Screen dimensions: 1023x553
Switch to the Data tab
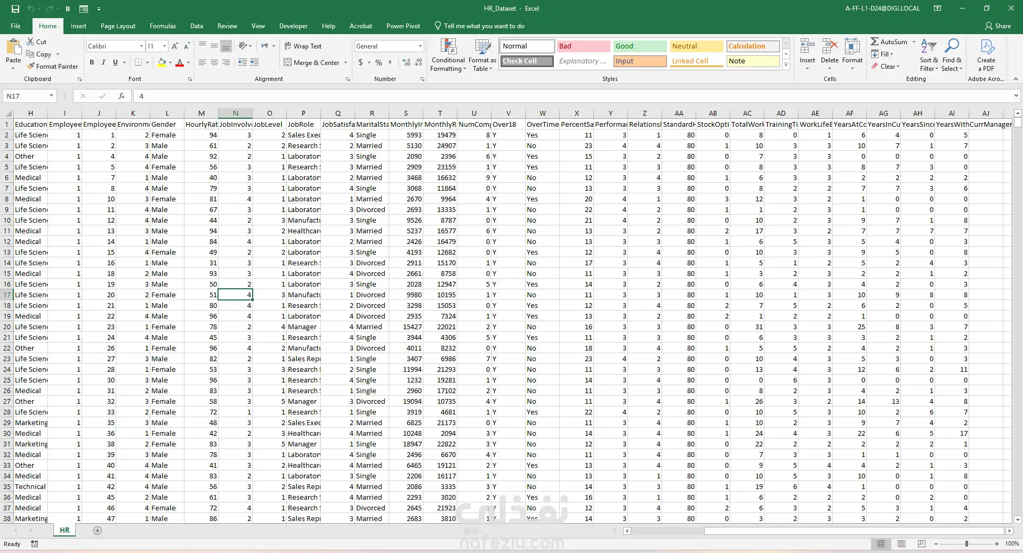[x=197, y=26]
